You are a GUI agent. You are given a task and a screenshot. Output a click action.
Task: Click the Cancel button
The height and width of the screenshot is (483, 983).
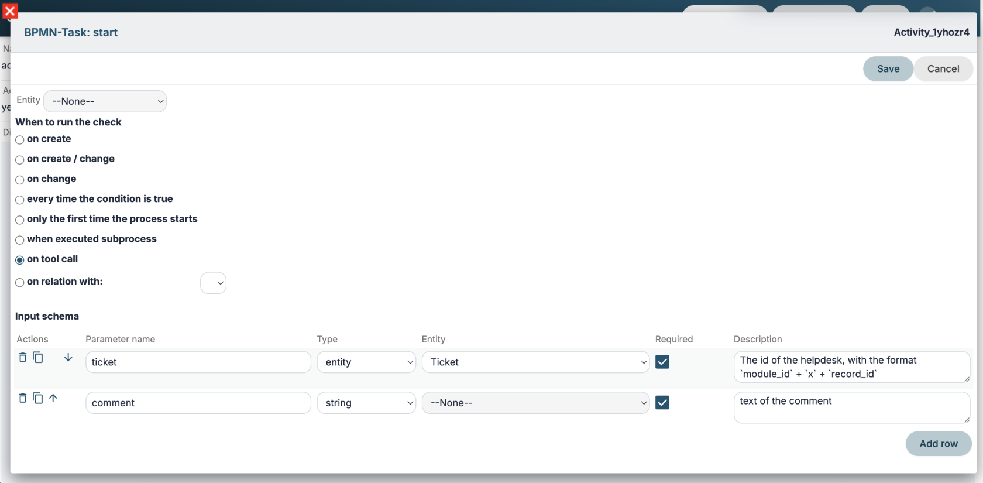tap(943, 69)
